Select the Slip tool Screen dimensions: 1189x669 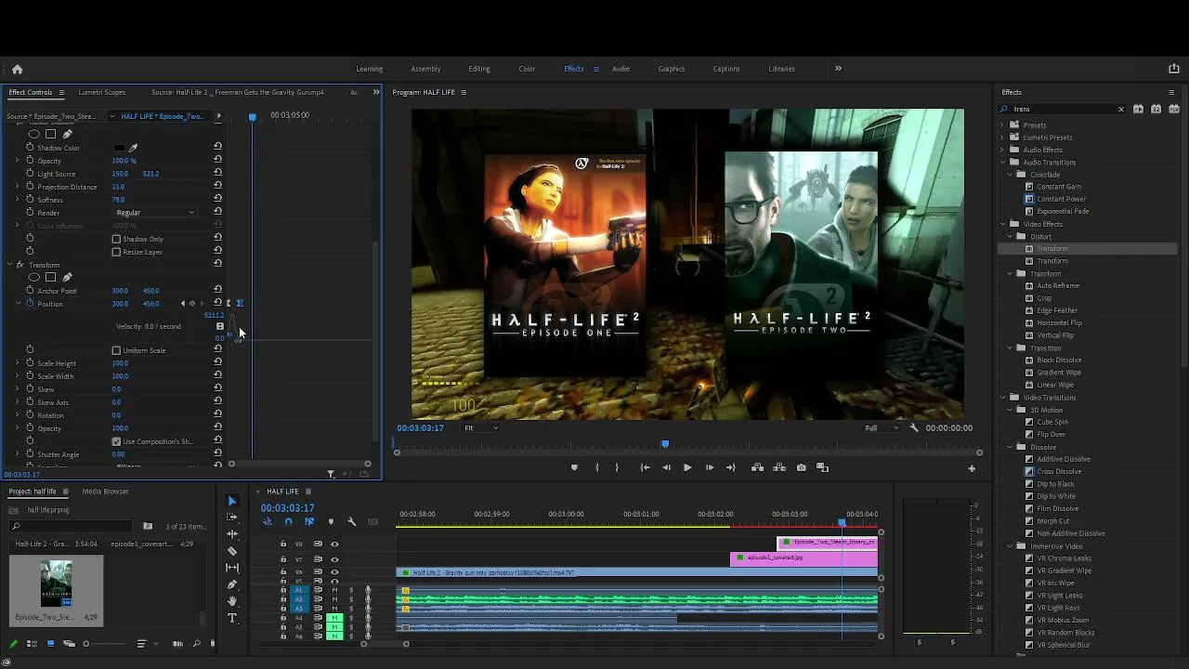(232, 568)
